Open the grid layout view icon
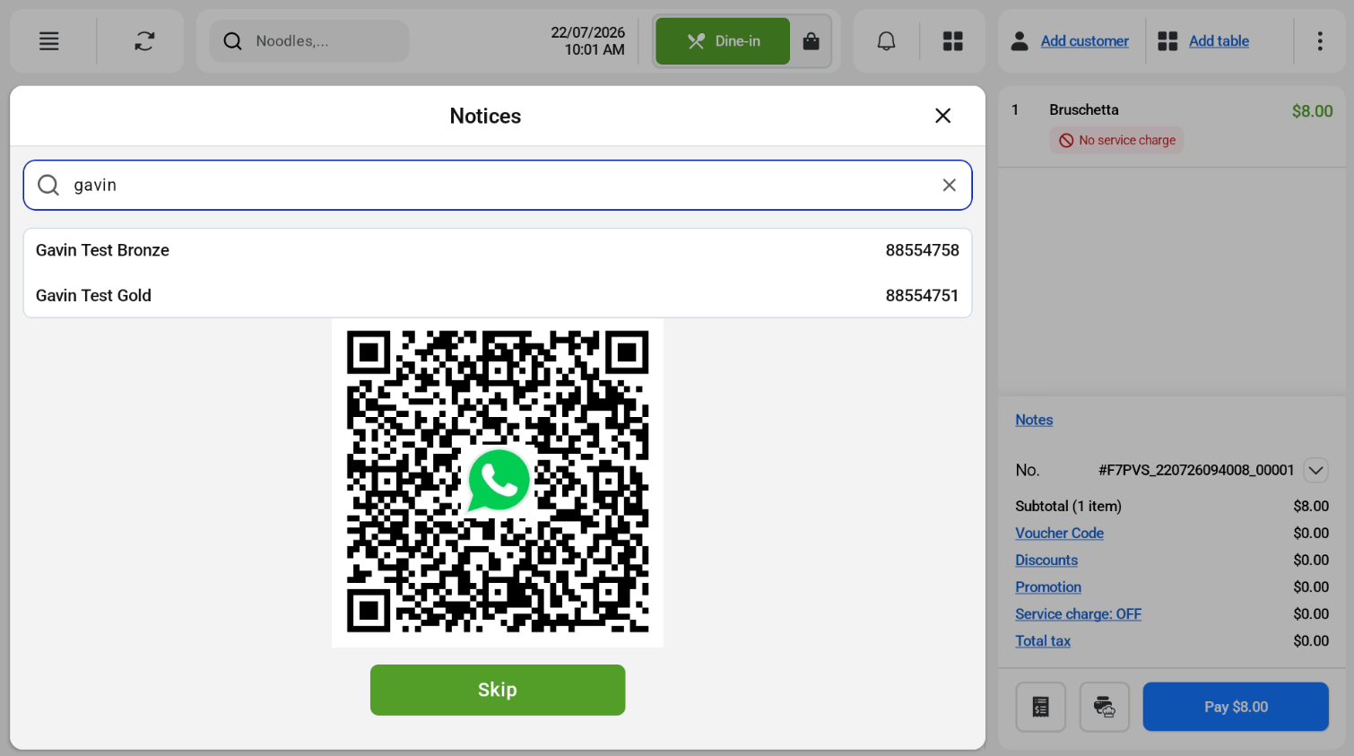The width and height of the screenshot is (1354, 756). 953,41
